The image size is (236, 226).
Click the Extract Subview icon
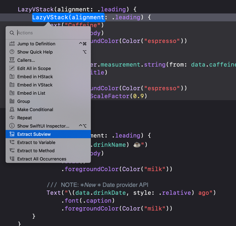click(12, 134)
